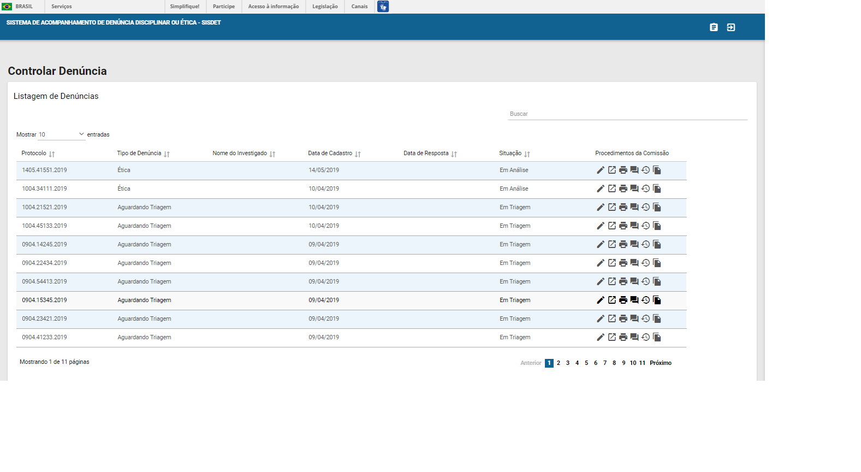Click the pencil edit icon for protocol 0904.41233.2019
The height and width of the screenshot is (472, 861).
click(x=600, y=337)
